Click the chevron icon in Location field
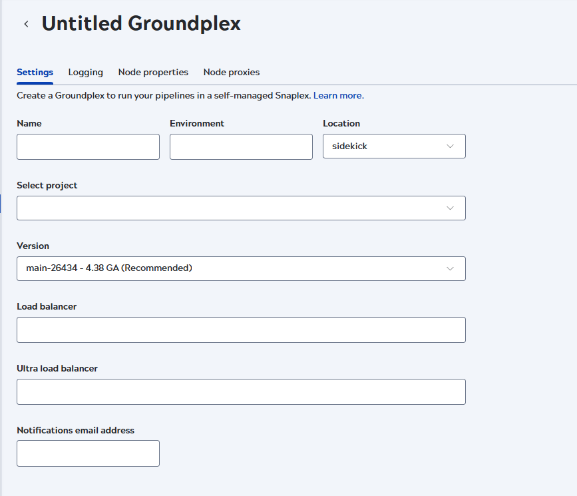 tap(450, 146)
